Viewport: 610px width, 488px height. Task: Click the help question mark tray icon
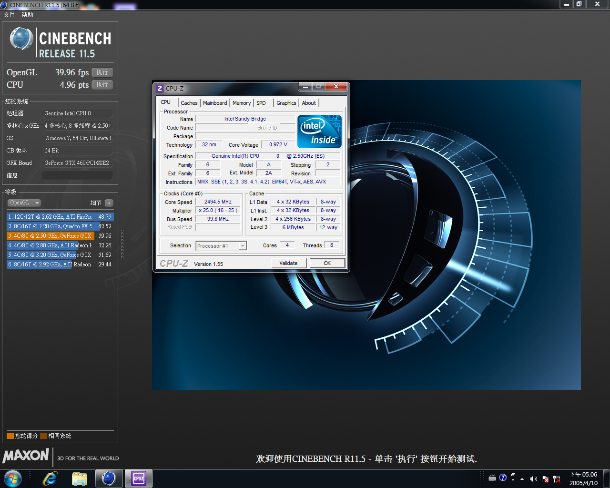(x=503, y=478)
